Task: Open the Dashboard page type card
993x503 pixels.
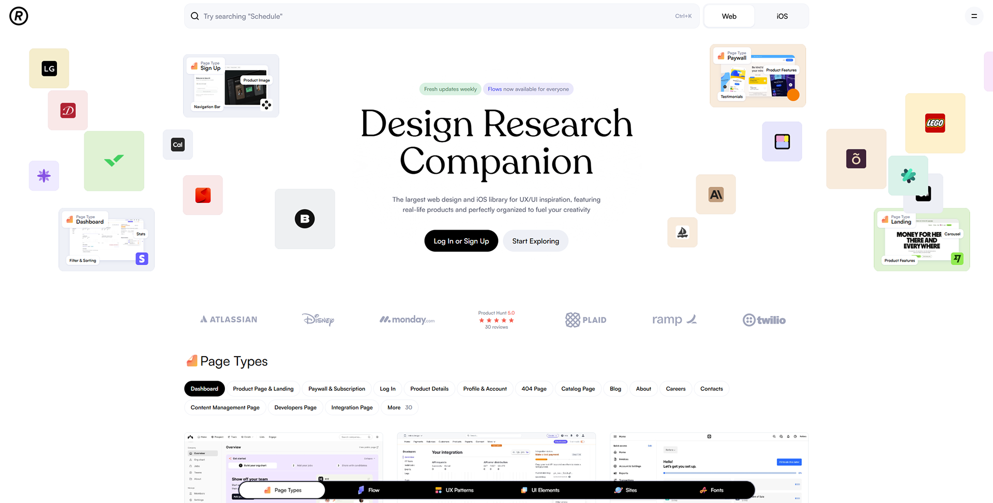Action: point(107,239)
